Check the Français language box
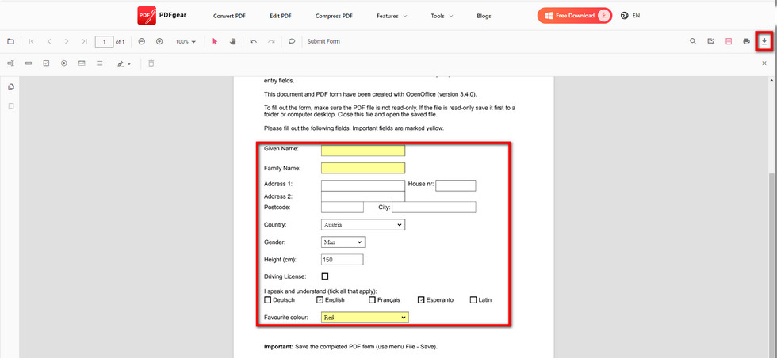Image resolution: width=777 pixels, height=358 pixels. point(372,300)
